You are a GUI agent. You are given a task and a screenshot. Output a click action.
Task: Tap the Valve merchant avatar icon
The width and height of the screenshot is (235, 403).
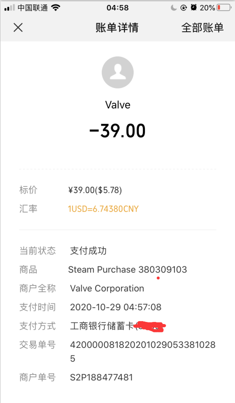(x=118, y=72)
